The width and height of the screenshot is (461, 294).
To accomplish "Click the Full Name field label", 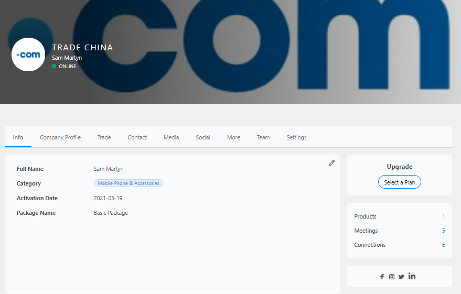I will pos(30,169).
